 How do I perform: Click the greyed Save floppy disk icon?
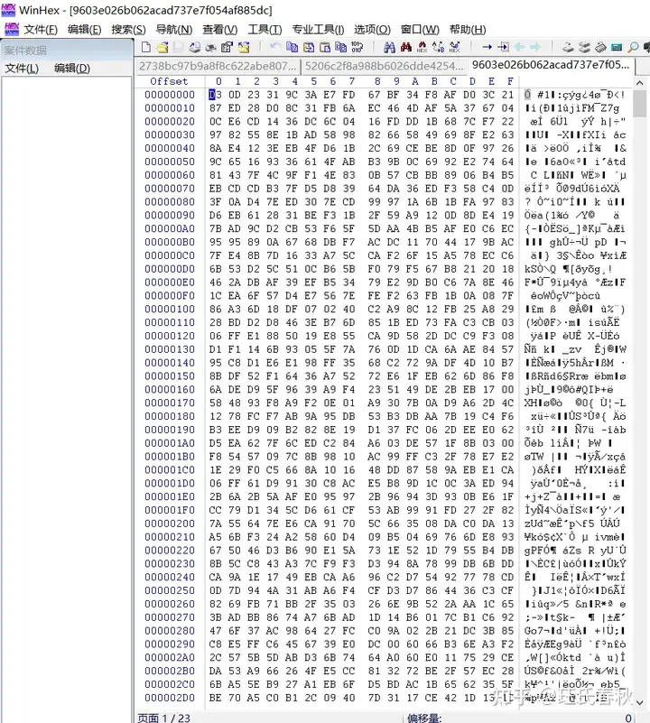click(x=179, y=47)
